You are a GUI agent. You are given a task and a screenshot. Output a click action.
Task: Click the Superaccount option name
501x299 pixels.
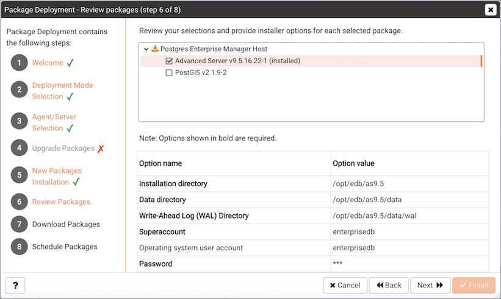click(x=162, y=232)
